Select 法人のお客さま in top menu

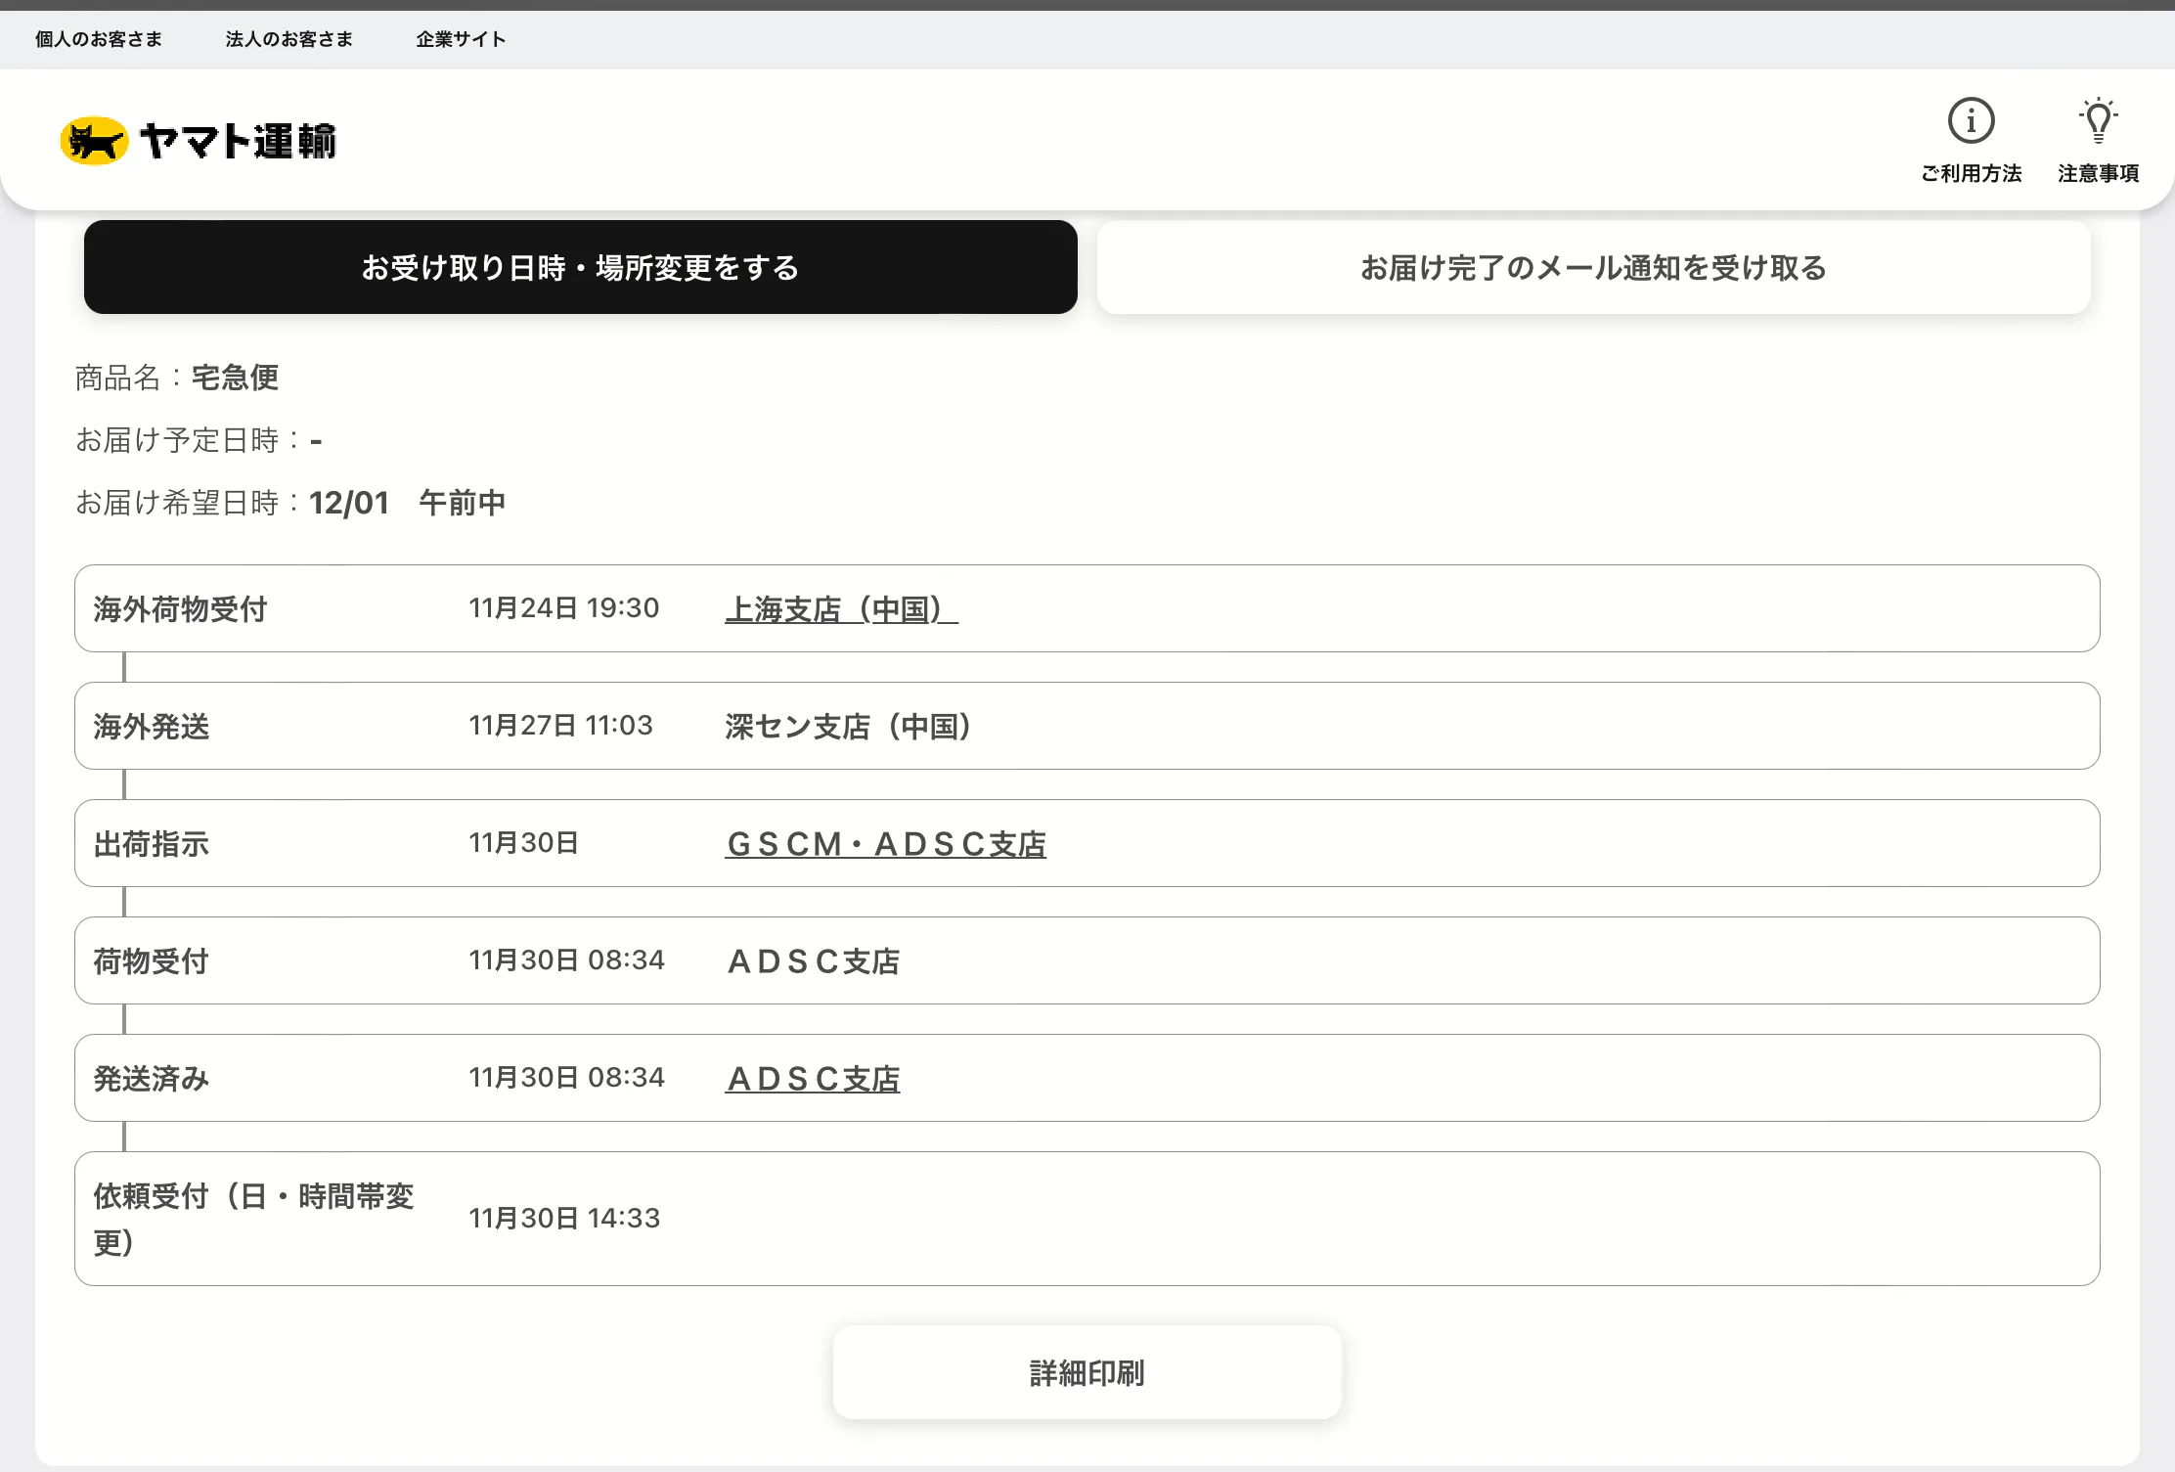289,39
